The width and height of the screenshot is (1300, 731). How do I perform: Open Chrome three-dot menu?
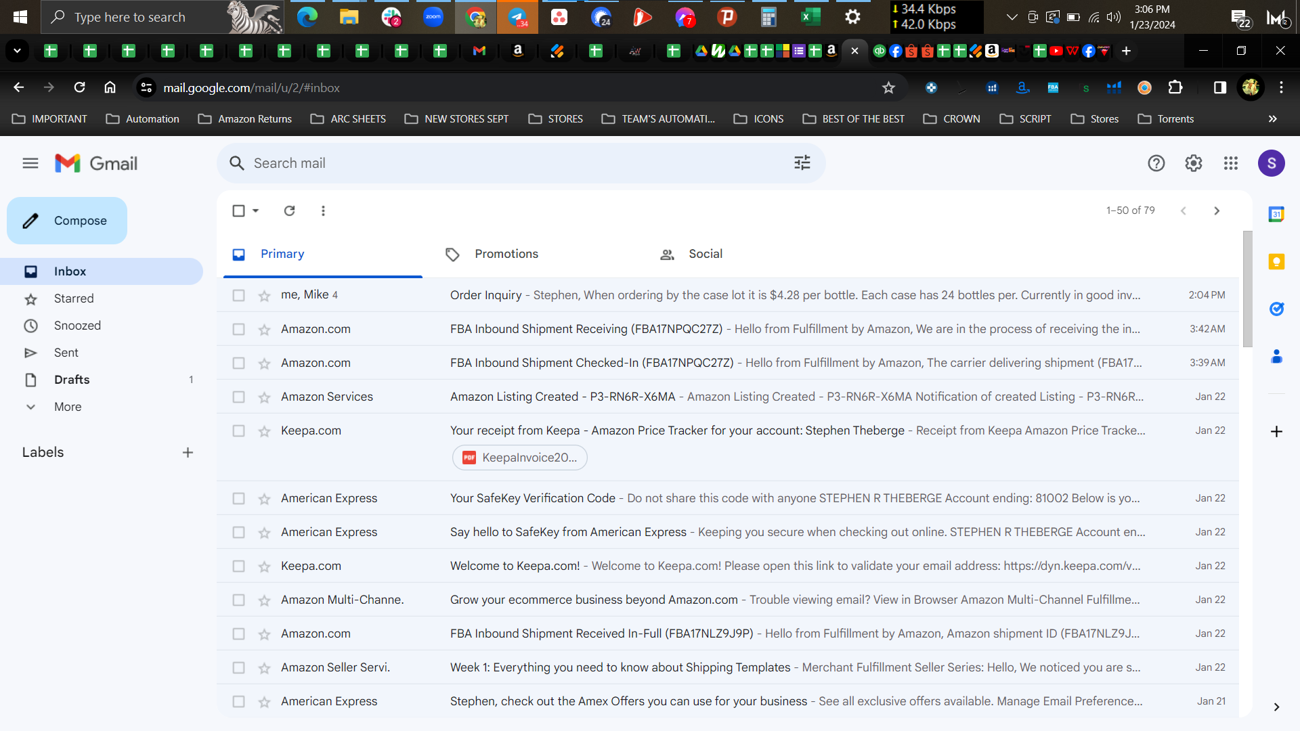[x=1281, y=87]
